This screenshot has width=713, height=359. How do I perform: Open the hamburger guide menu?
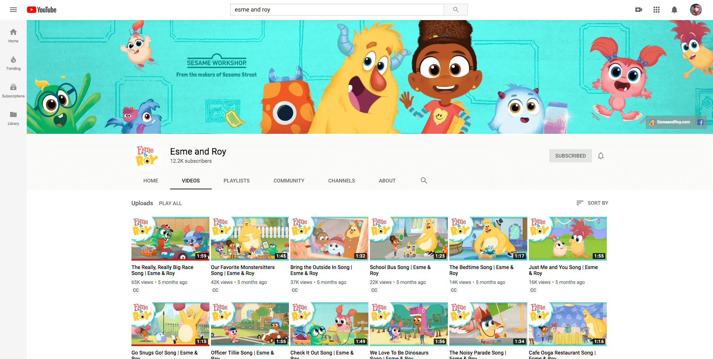coord(13,10)
